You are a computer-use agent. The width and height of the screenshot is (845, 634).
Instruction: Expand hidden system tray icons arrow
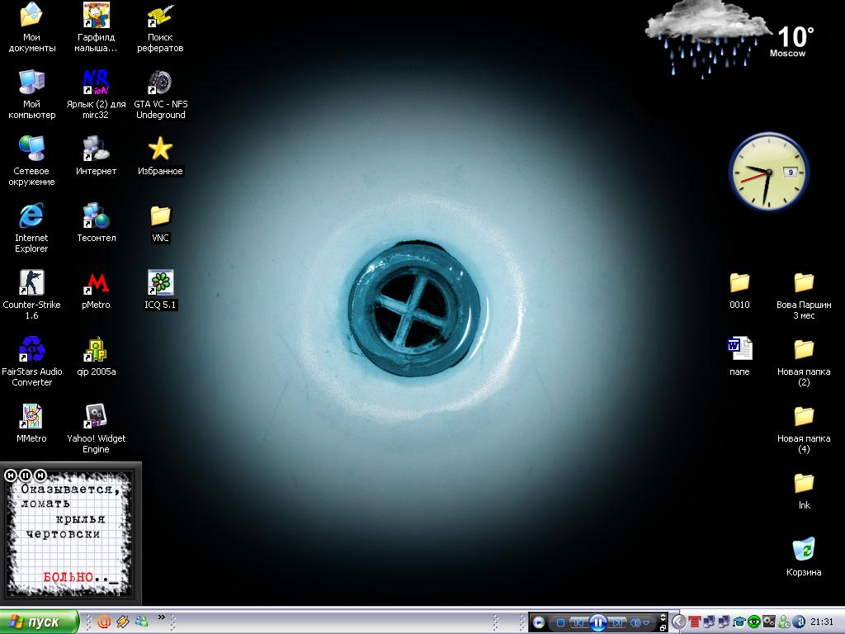tap(678, 622)
